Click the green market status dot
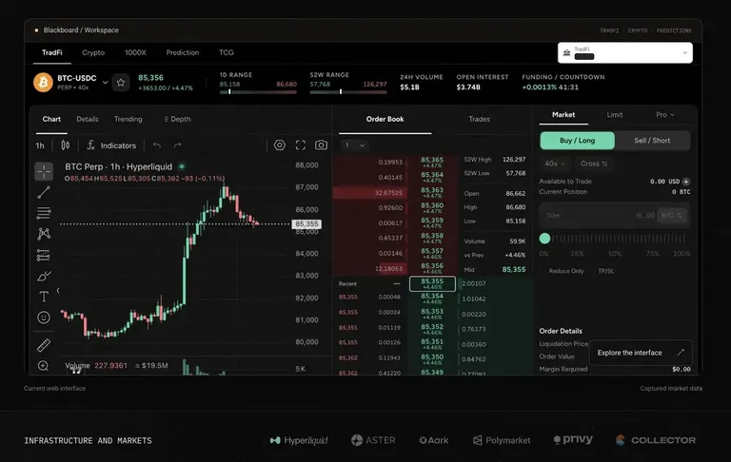Image resolution: width=731 pixels, height=462 pixels. pos(182,166)
